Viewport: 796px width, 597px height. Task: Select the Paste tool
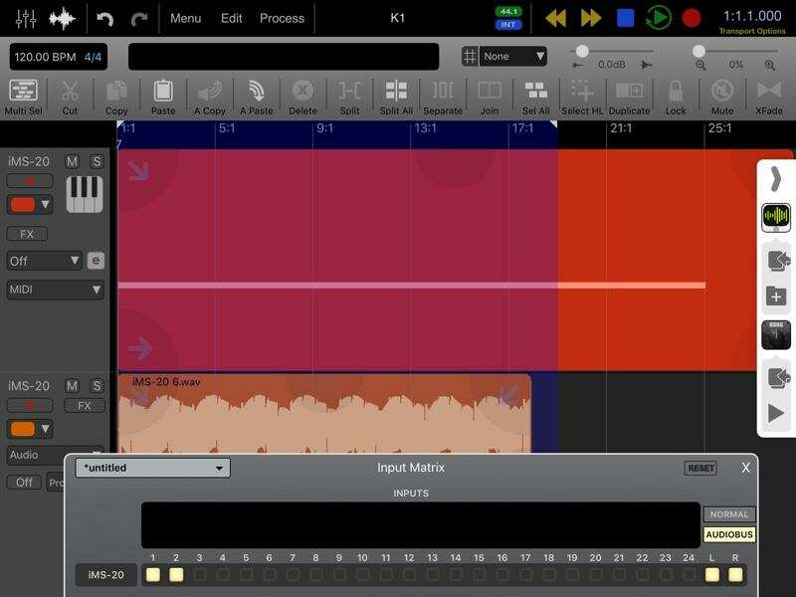163,97
